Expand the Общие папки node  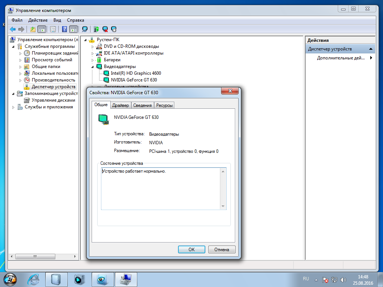tap(20, 67)
